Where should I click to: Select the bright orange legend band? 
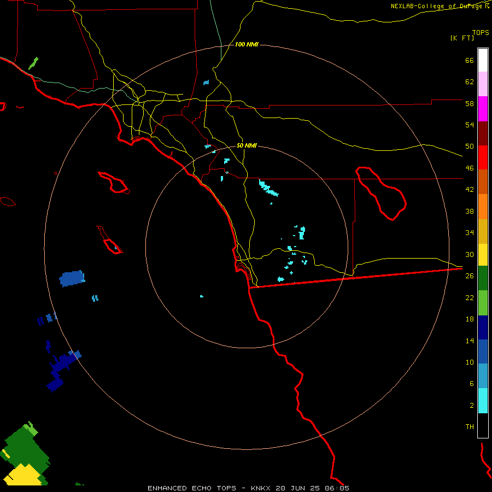(483, 207)
